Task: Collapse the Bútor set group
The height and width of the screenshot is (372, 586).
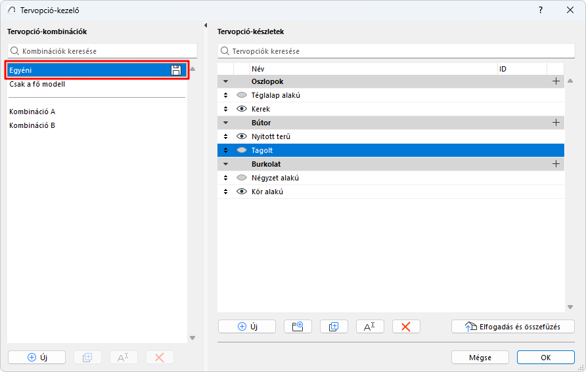Action: click(225, 123)
